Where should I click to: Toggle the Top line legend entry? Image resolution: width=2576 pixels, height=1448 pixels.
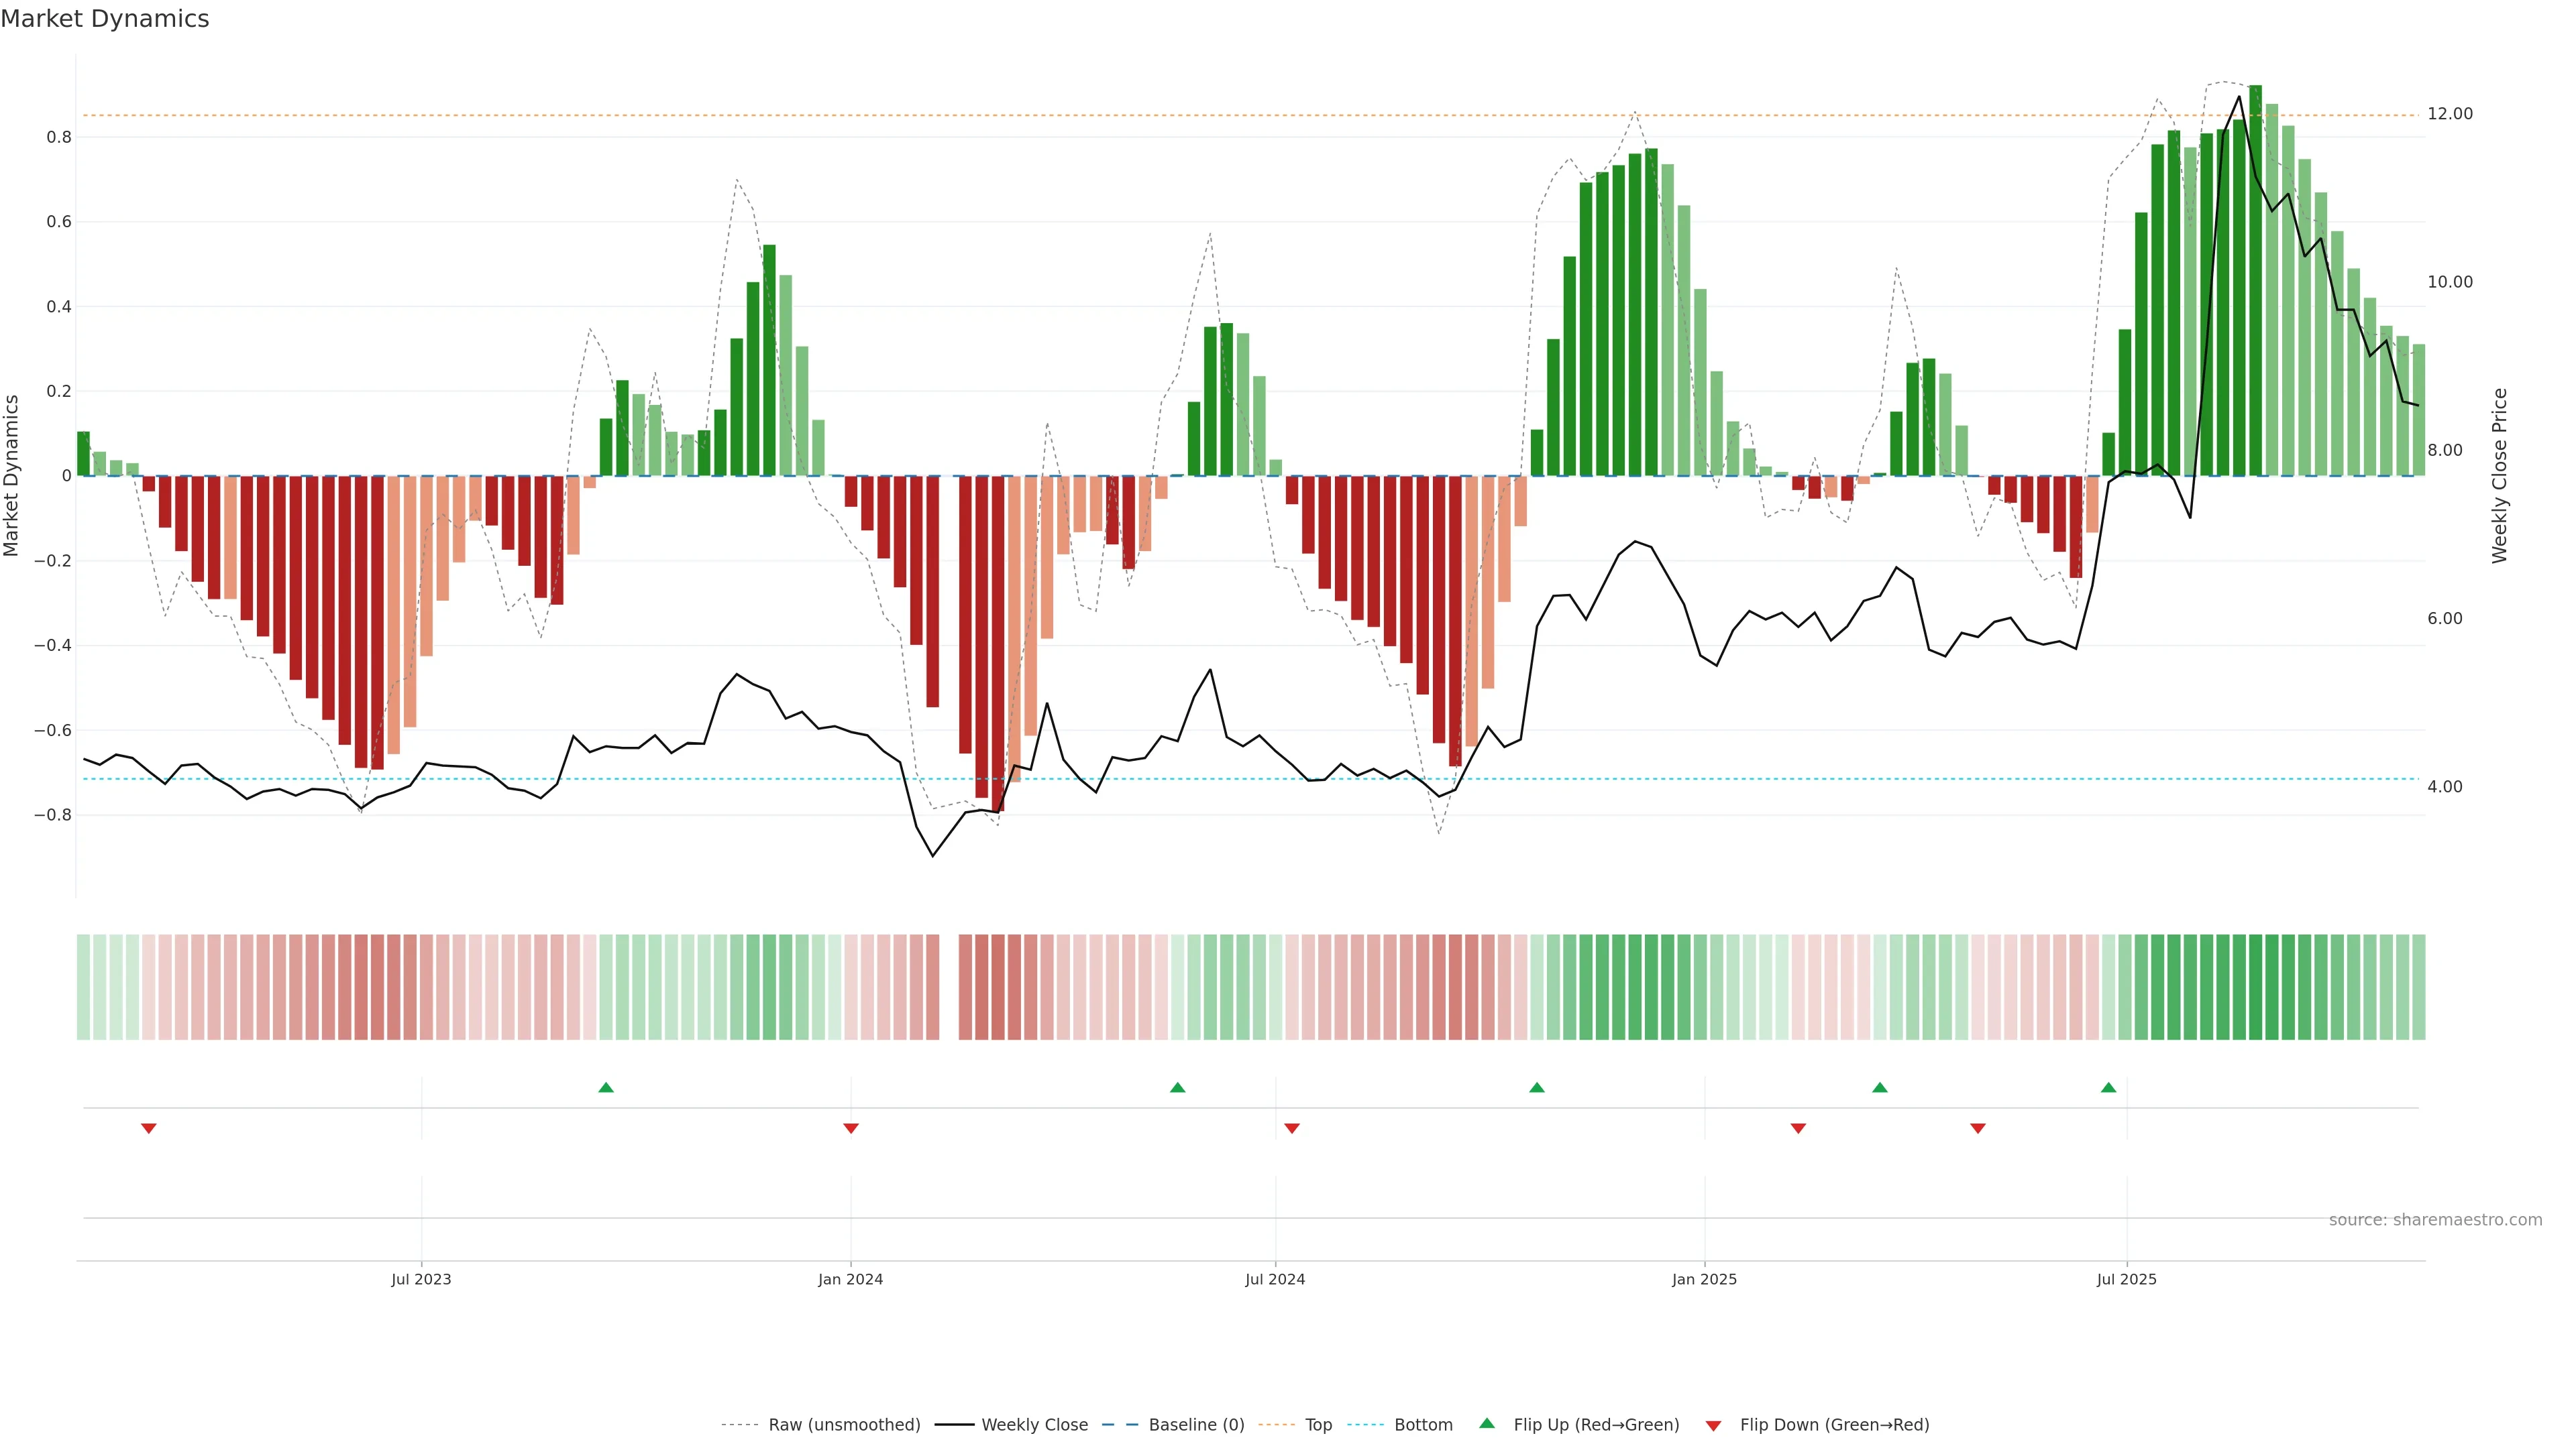1318,1425
